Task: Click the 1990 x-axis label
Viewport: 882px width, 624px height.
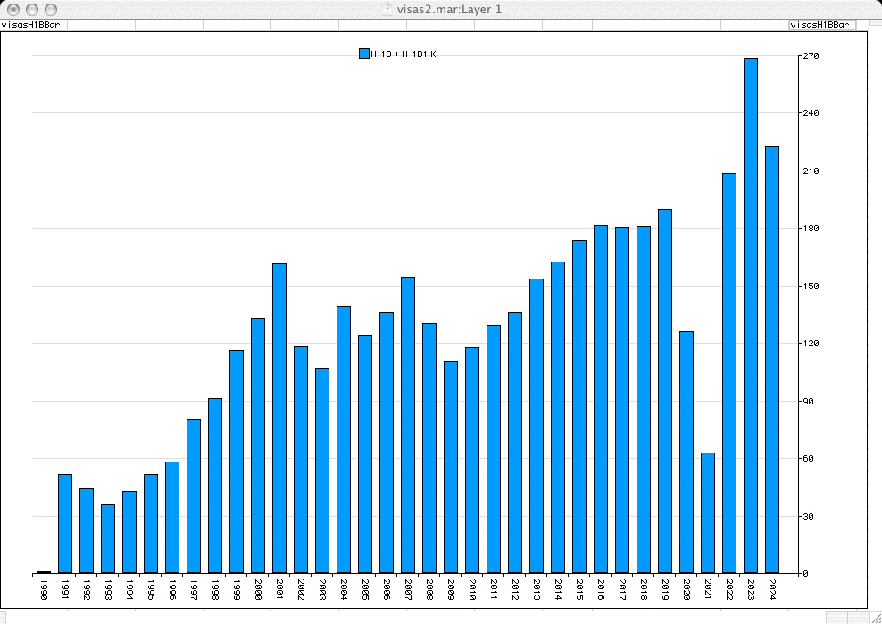Action: 44,589
